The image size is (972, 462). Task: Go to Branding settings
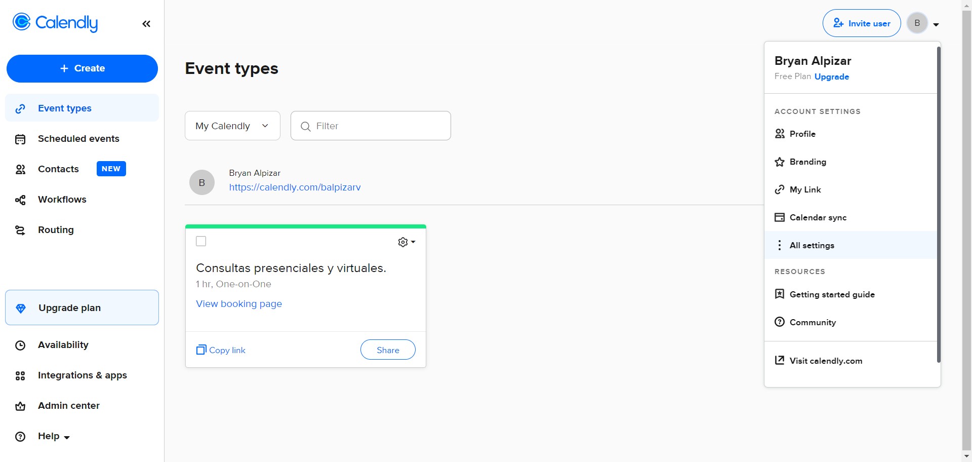(x=807, y=162)
